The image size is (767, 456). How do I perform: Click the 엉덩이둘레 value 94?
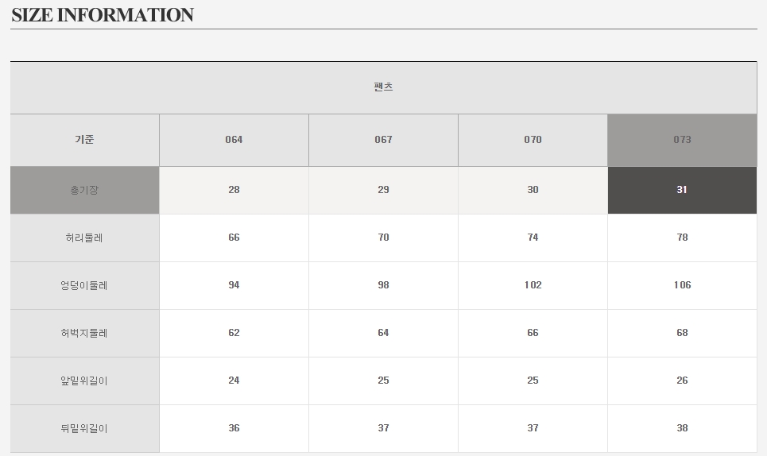234,285
